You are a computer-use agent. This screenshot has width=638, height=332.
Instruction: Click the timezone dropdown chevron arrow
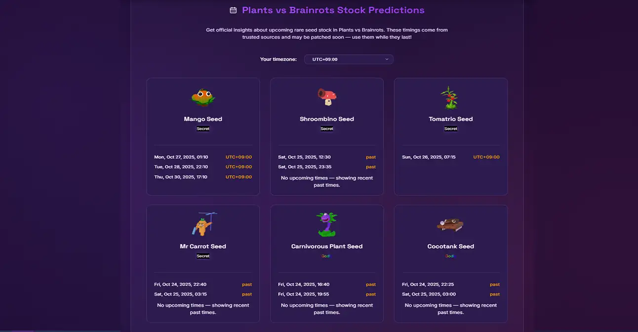(387, 59)
